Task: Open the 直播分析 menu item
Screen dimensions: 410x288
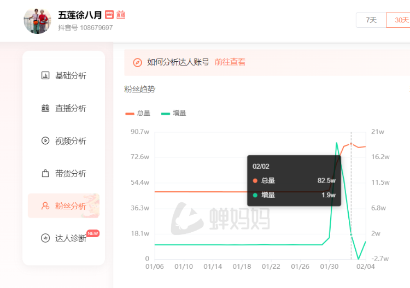Action: [71, 109]
